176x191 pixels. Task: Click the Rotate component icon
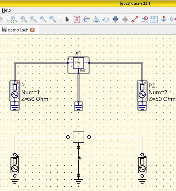(x=106, y=20)
